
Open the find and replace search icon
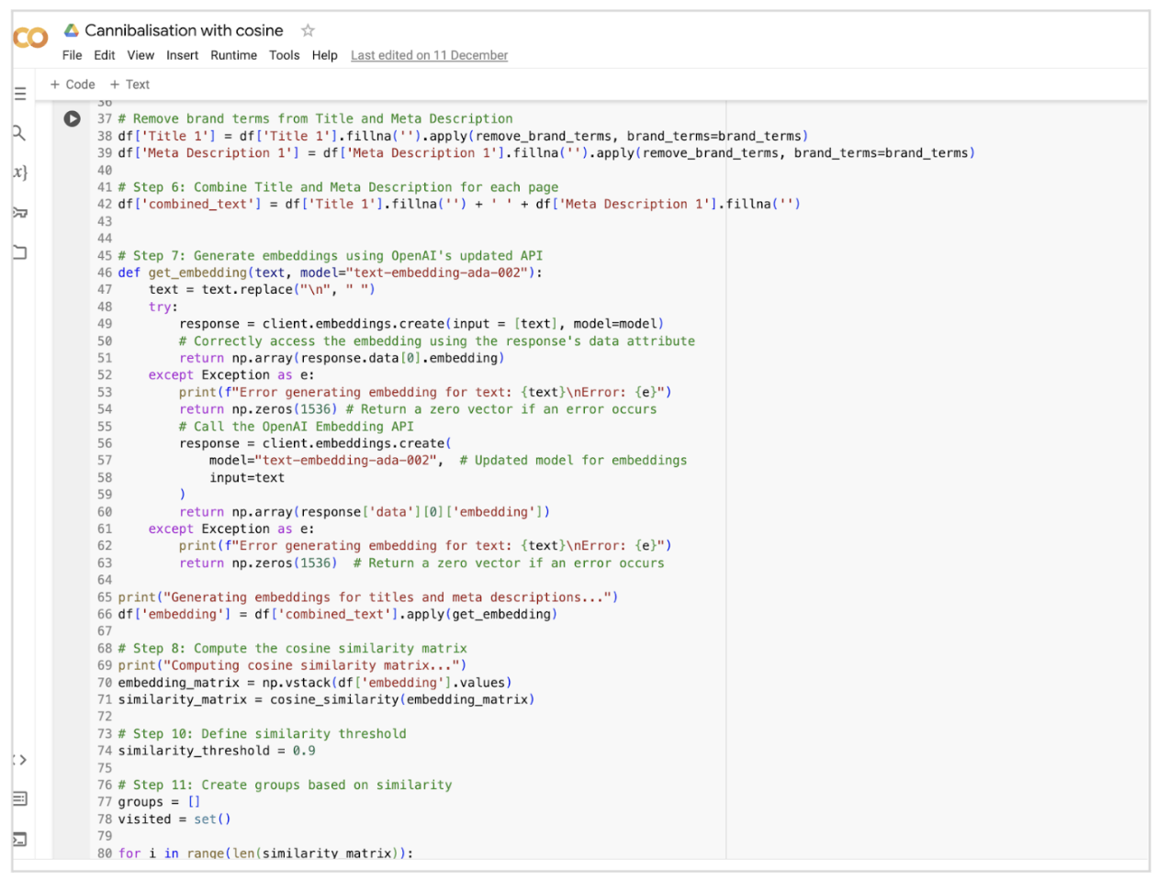pyautogui.click(x=19, y=133)
